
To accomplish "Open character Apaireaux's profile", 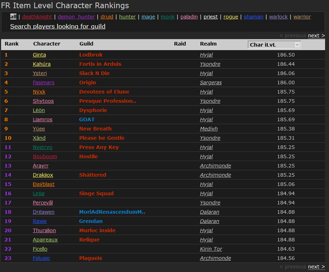I will (x=45, y=240).
